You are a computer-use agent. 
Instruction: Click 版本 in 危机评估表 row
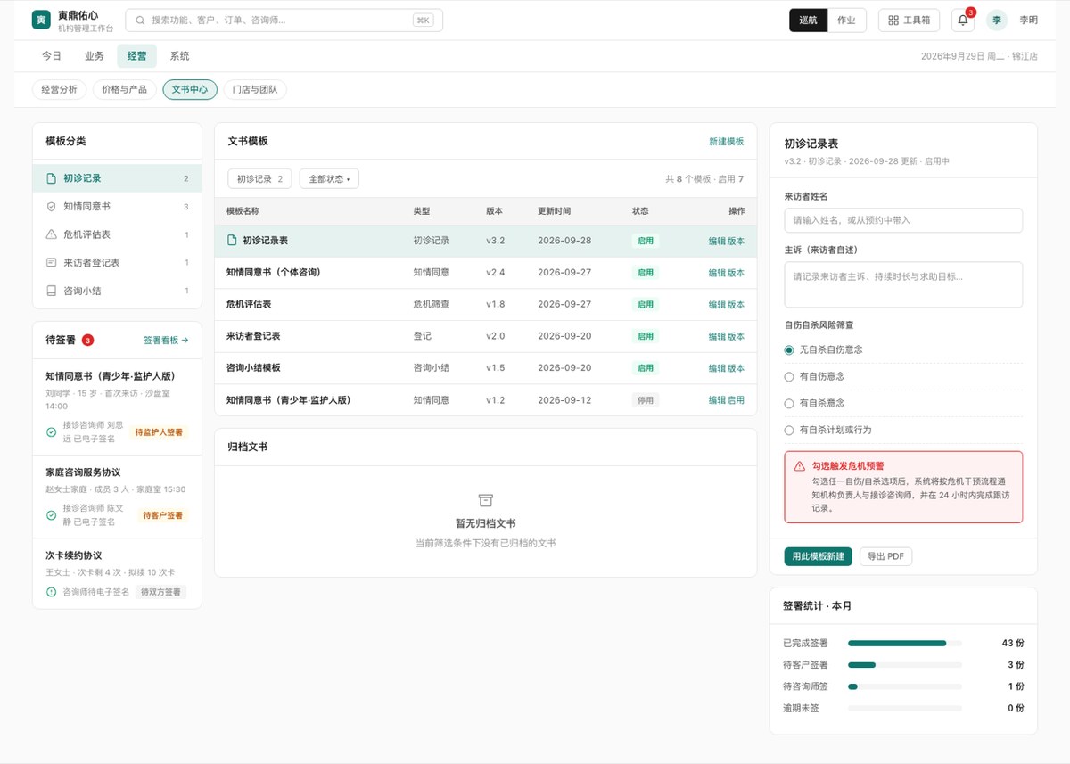pos(736,304)
